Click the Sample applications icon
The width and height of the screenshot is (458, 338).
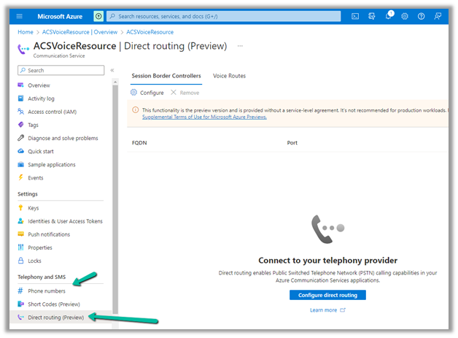(x=20, y=164)
